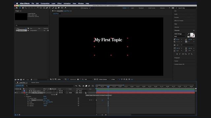This screenshot has width=211, height=118.
Task: Select the Zoom magnifier tool
Action: tap(26, 8)
